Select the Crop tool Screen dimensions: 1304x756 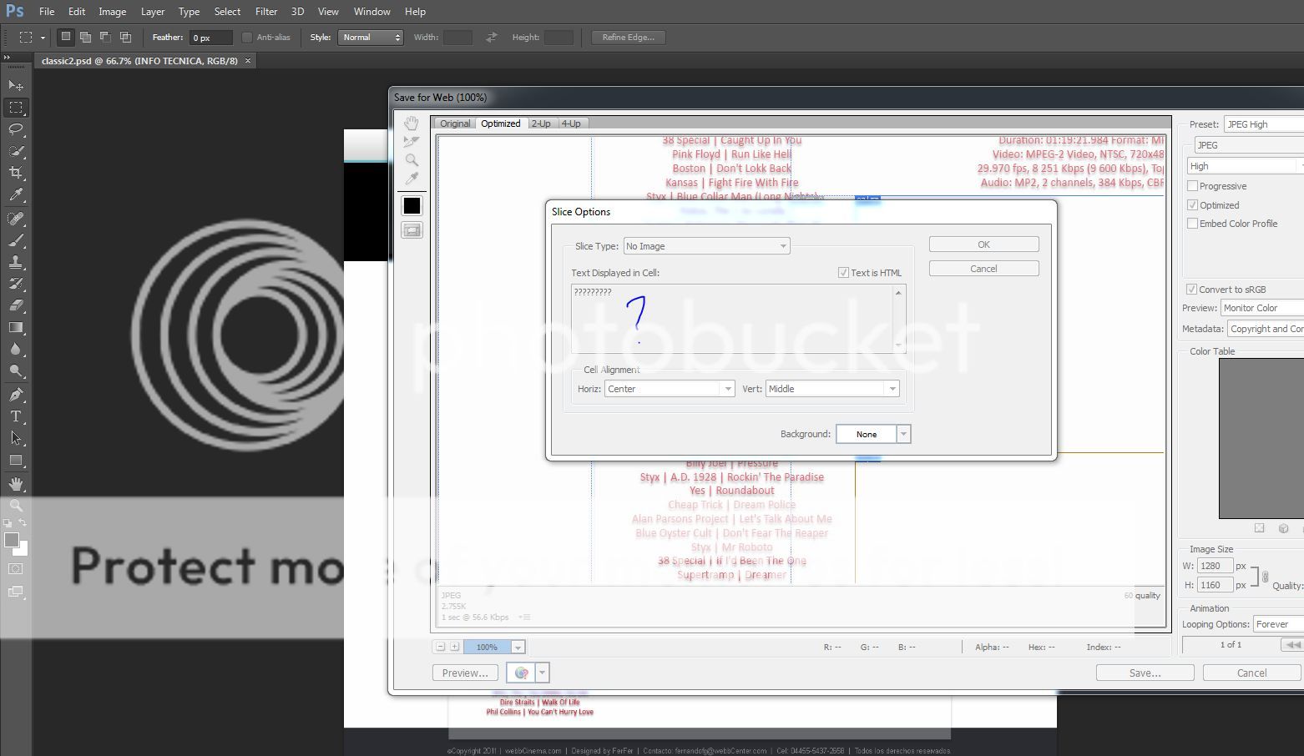coord(16,173)
